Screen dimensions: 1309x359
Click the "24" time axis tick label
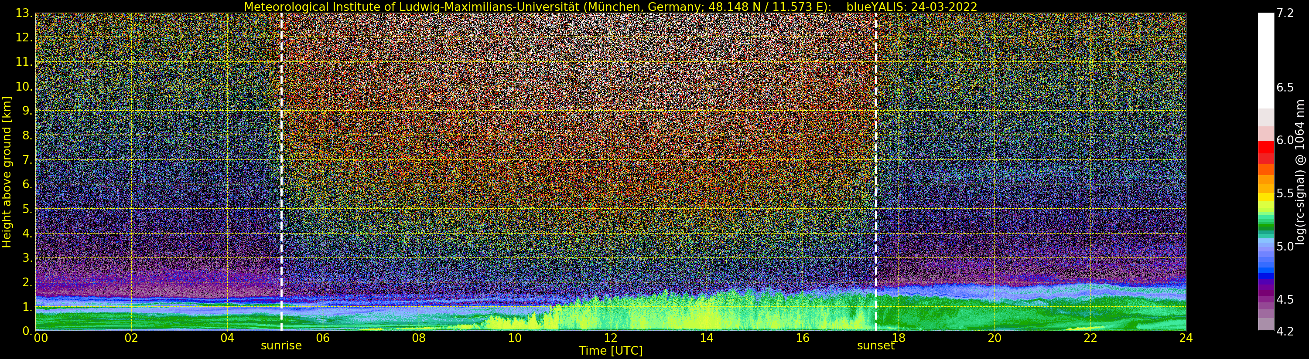pyautogui.click(x=1186, y=338)
